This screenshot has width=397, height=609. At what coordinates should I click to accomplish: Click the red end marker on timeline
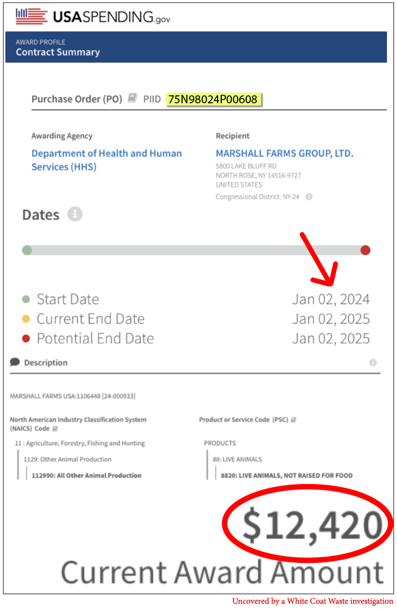[x=365, y=250]
